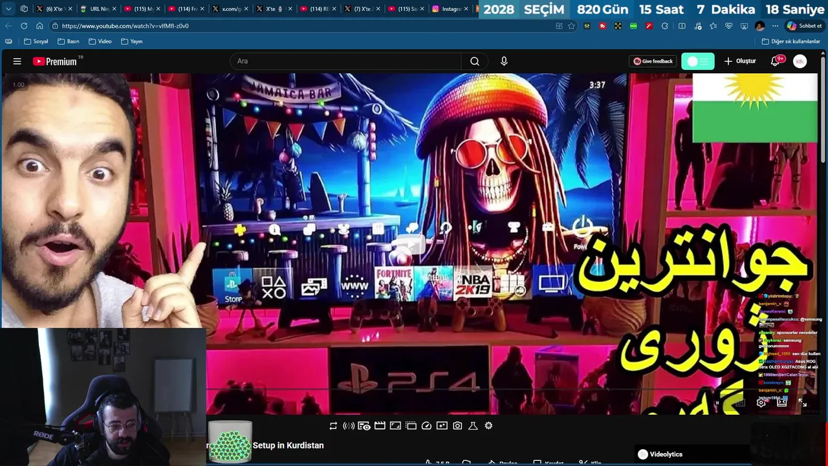Open the 'Basın' bookmarks folder
The height and width of the screenshot is (466, 828).
tap(69, 41)
